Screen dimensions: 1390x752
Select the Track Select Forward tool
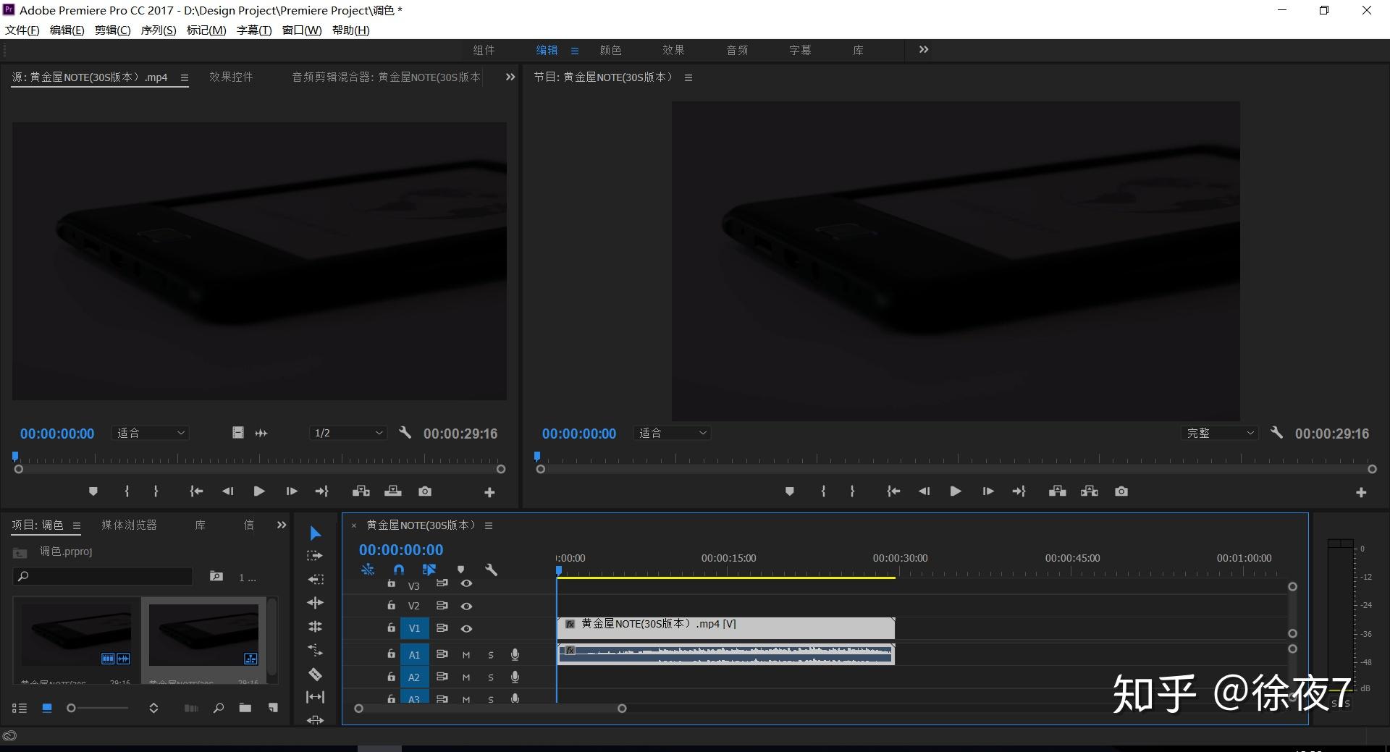pos(315,556)
